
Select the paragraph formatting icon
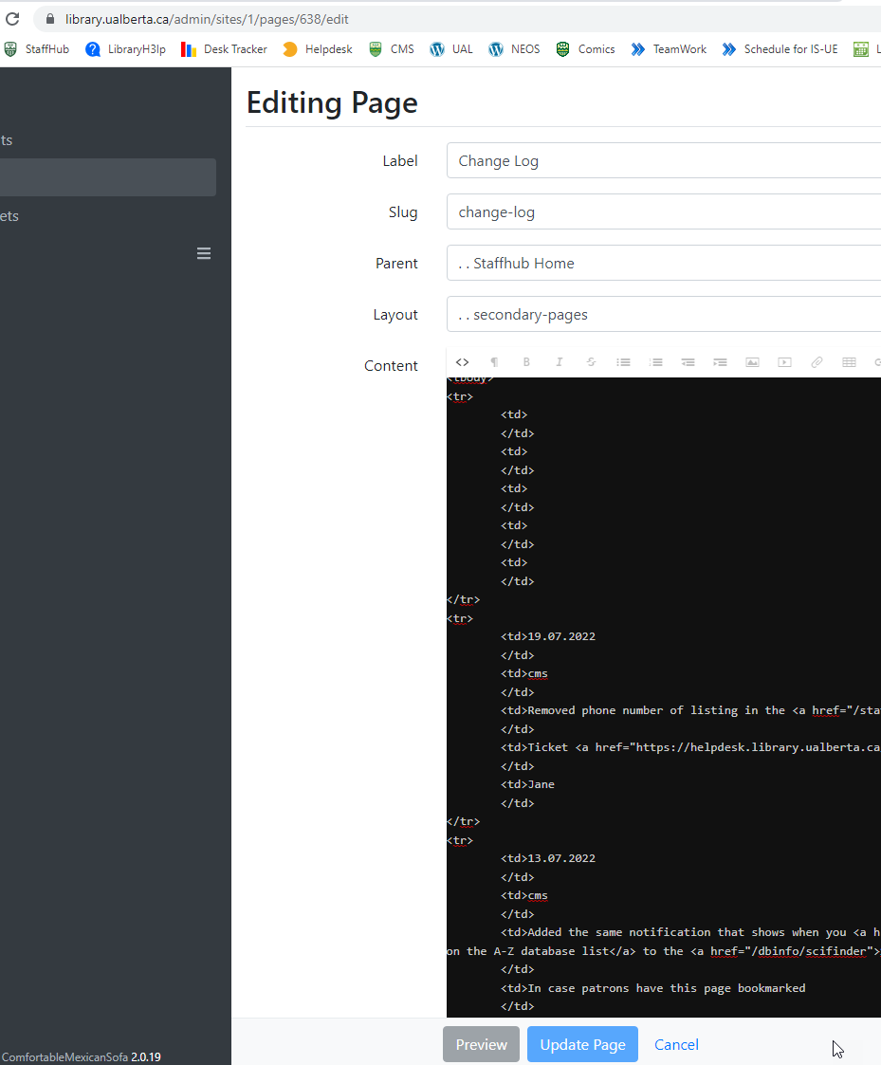click(x=494, y=362)
